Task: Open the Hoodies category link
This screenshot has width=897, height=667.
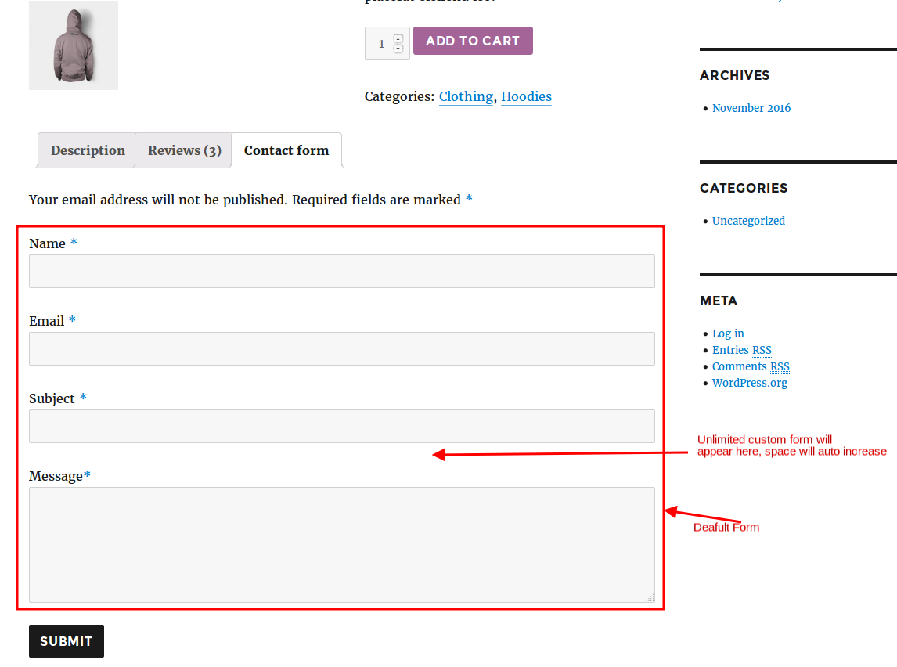Action: pyautogui.click(x=526, y=96)
